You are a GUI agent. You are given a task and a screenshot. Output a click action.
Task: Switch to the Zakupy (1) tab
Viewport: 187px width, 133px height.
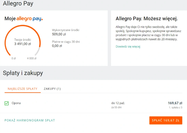tap(52, 89)
